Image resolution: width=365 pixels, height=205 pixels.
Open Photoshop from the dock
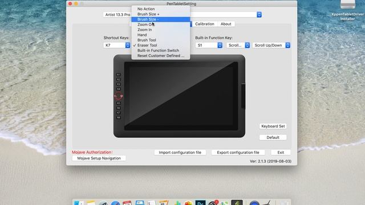pyautogui.click(x=200, y=203)
